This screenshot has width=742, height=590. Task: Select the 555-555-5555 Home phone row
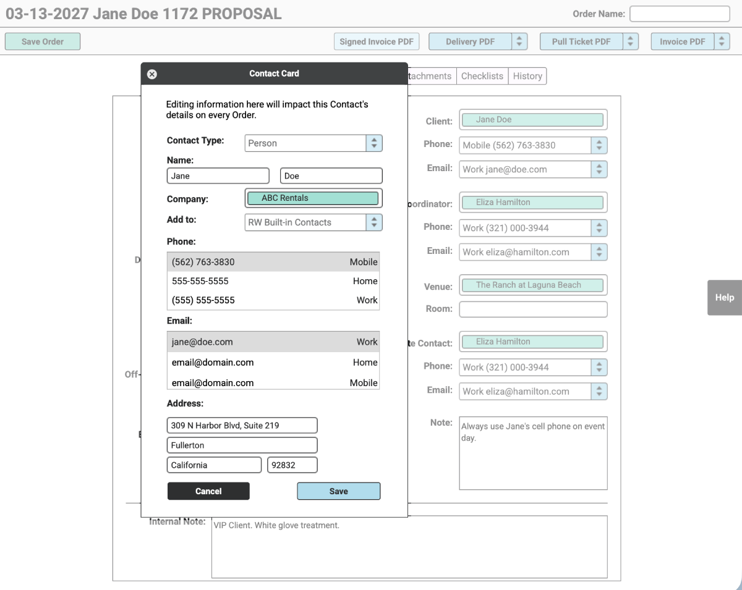click(x=273, y=281)
